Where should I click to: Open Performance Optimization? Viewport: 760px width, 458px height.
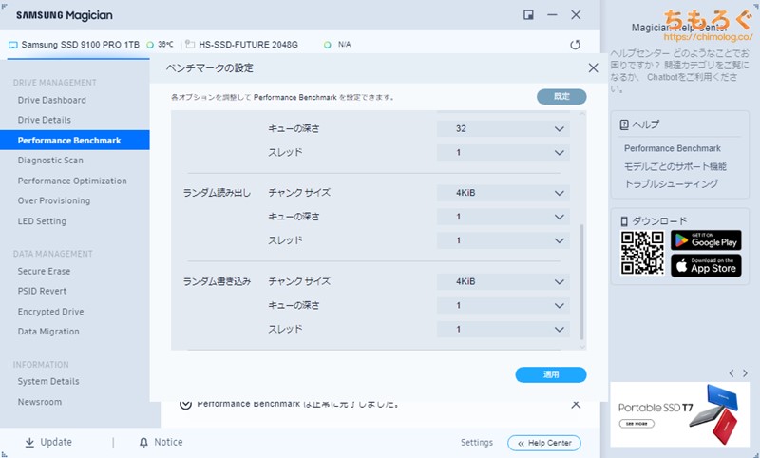72,181
